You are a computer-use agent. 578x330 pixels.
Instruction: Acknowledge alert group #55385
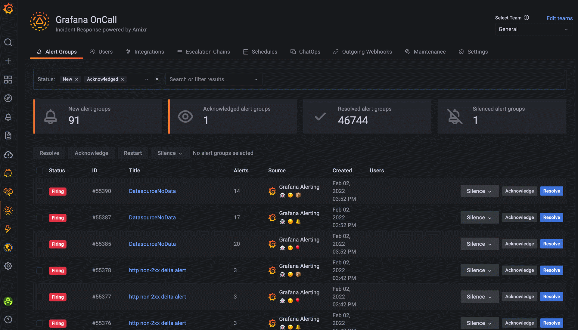(x=519, y=244)
